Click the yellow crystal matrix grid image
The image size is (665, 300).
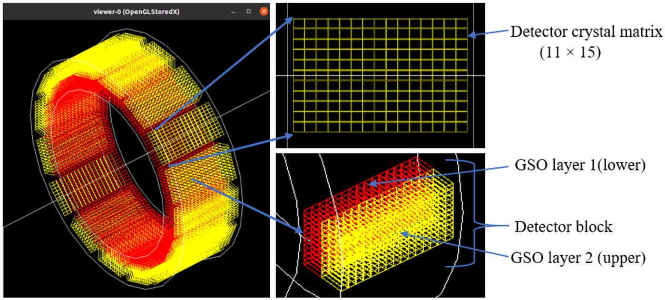pos(380,75)
